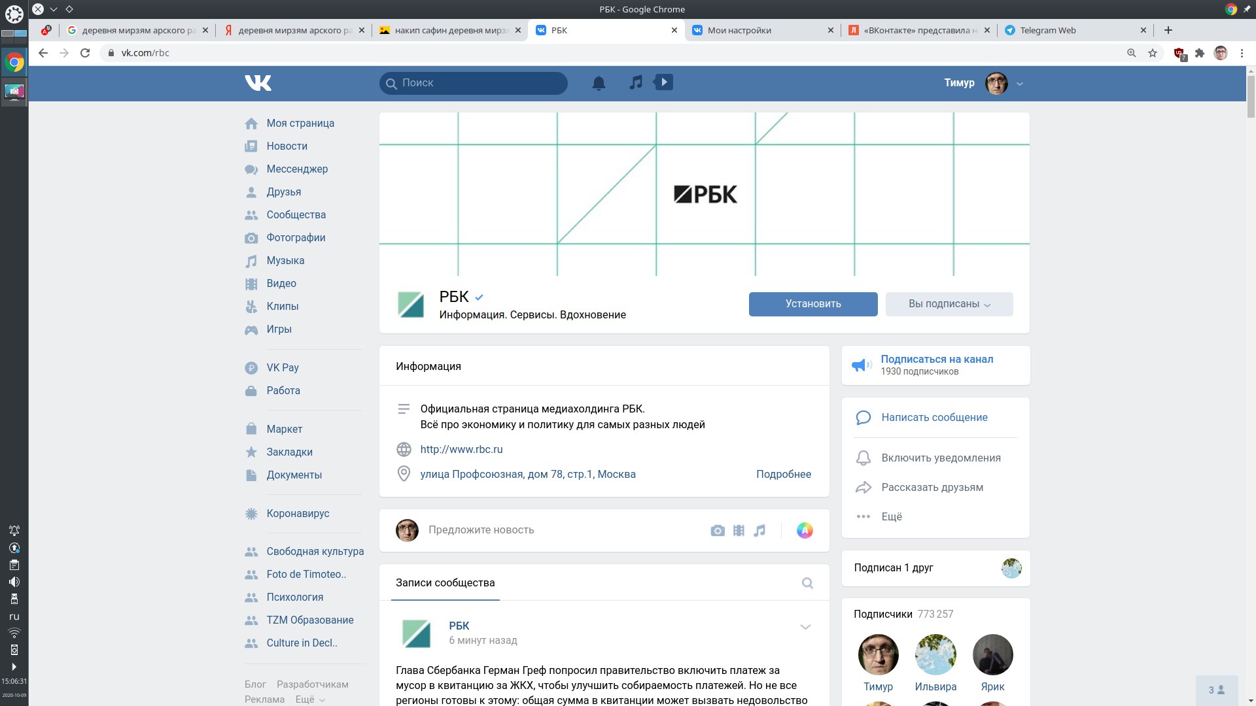Reload the page
Screen dimensions: 1256x706
click(x=85, y=53)
